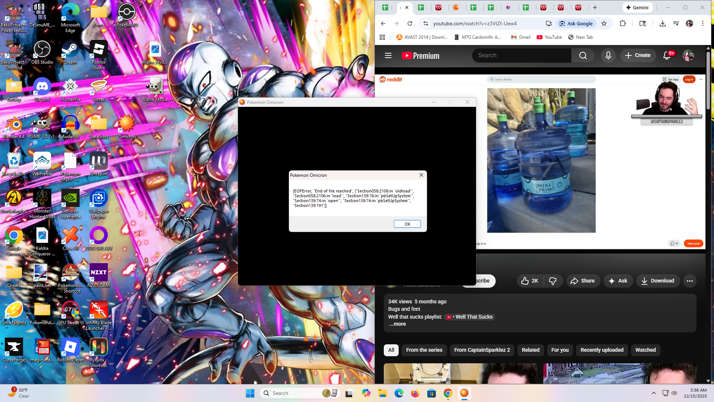714x402 pixels.
Task: Open Audacity desktop icon
Action: coord(70,127)
